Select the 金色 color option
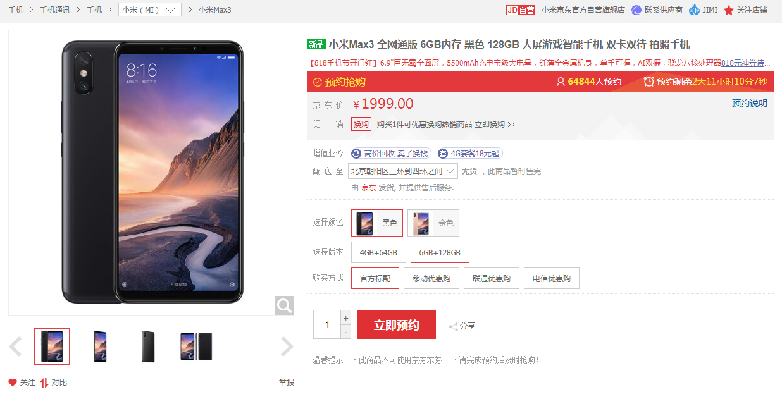 tap(433, 223)
